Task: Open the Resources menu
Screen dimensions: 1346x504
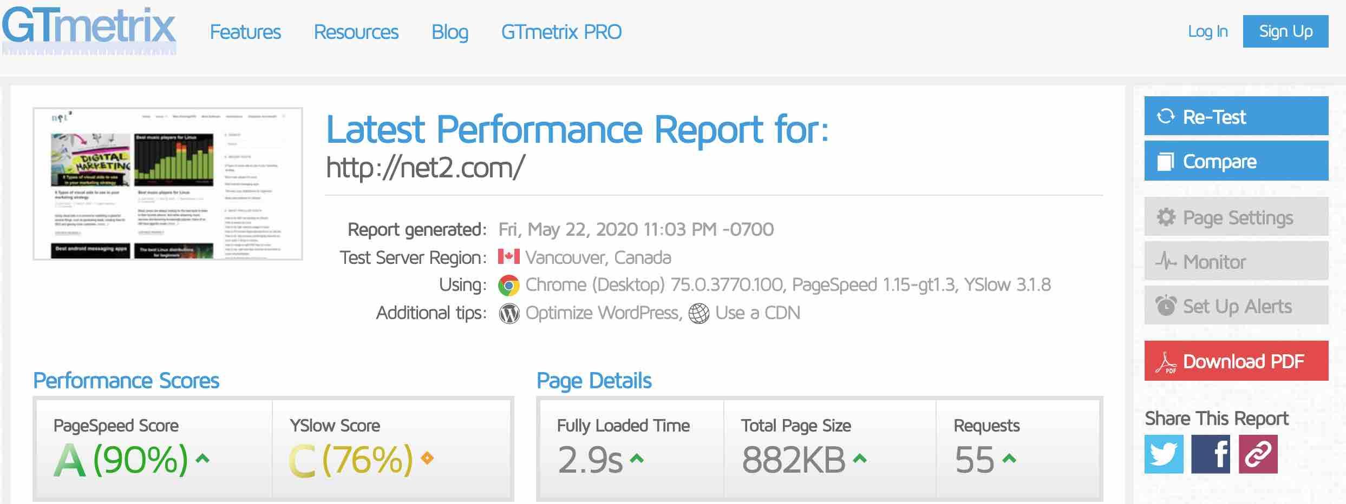Action: pyautogui.click(x=356, y=32)
